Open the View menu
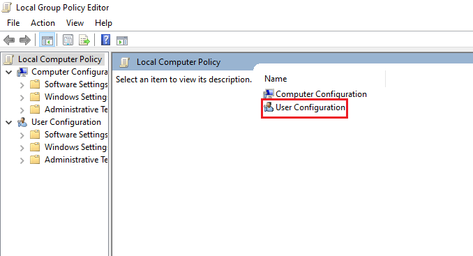 tap(75, 23)
